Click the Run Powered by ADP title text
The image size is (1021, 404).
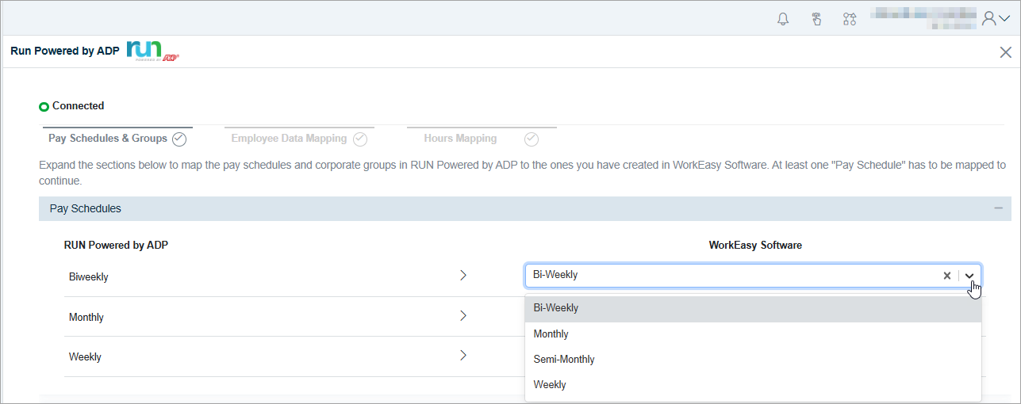tap(65, 51)
